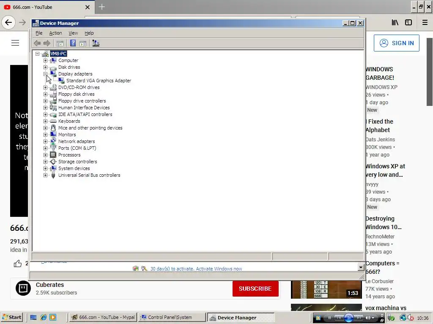Viewport: 433px width, 324px height.
Task: Select the Mice and other pointing devices icon
Action: click(53, 128)
